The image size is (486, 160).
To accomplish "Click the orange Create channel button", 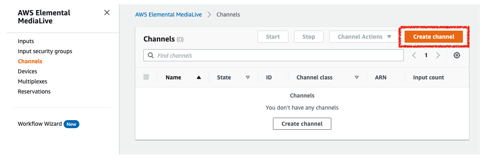I will [434, 37].
